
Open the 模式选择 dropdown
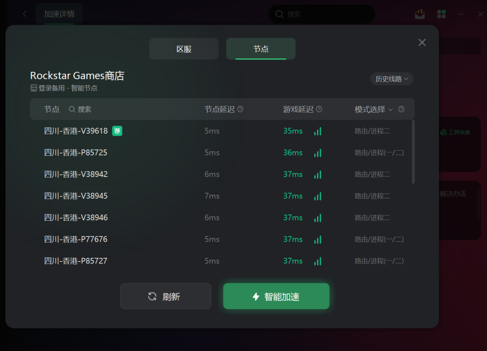point(374,109)
